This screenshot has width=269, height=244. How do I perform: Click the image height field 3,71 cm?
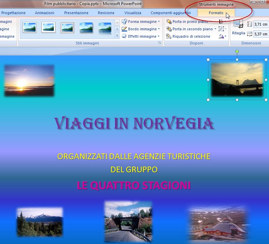(x=261, y=24)
